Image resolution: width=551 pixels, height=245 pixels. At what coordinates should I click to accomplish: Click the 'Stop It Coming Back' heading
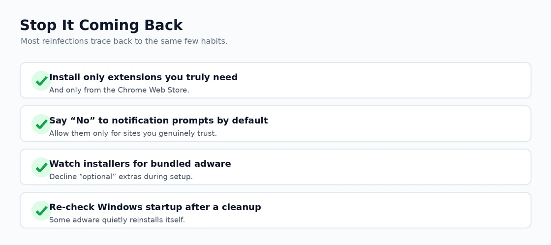pyautogui.click(x=101, y=25)
